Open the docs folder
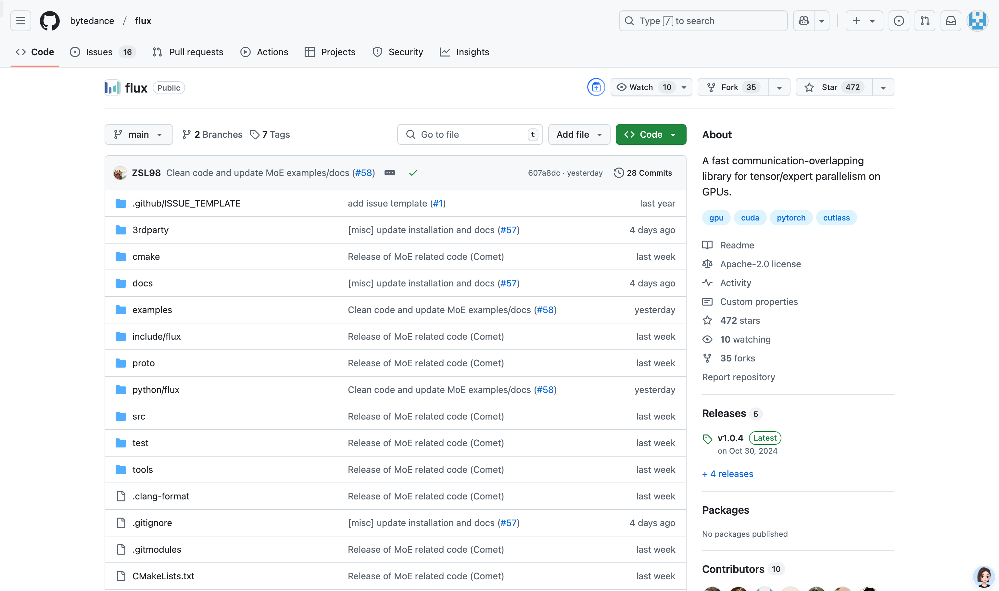The height and width of the screenshot is (591, 999). pyautogui.click(x=143, y=283)
